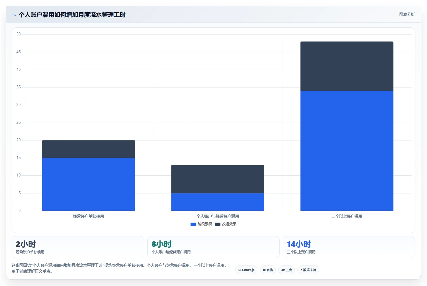The image size is (427, 286).
Task: Click the 三个以上账户混用 caption under 14小时
Action: [301, 252]
